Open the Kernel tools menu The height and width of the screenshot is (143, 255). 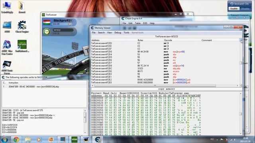(137, 33)
